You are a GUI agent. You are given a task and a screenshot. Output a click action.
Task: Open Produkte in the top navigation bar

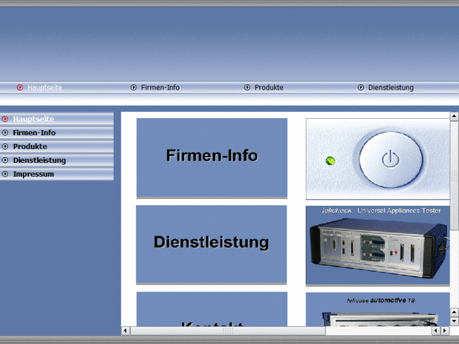coord(269,88)
